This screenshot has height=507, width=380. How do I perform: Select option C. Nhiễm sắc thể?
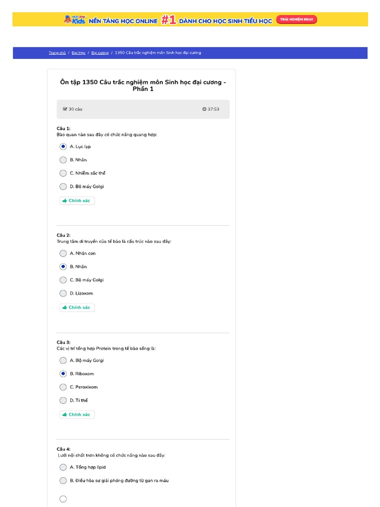63,173
